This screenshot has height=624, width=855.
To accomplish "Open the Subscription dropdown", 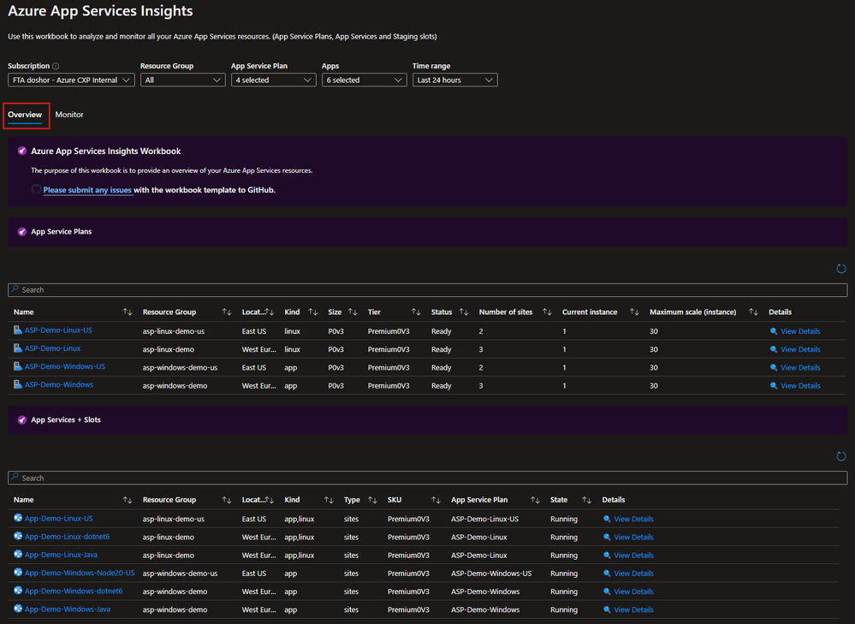I will 71,80.
